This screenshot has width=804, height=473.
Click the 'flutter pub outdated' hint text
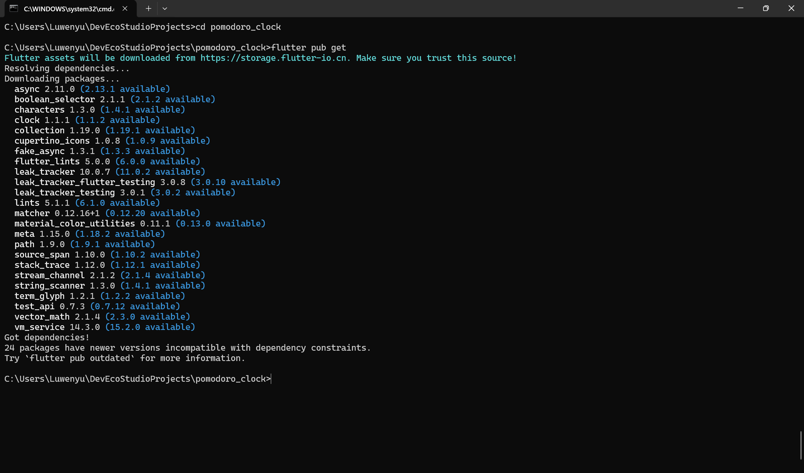point(80,358)
